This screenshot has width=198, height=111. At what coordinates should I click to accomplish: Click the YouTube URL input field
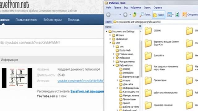point(52,43)
